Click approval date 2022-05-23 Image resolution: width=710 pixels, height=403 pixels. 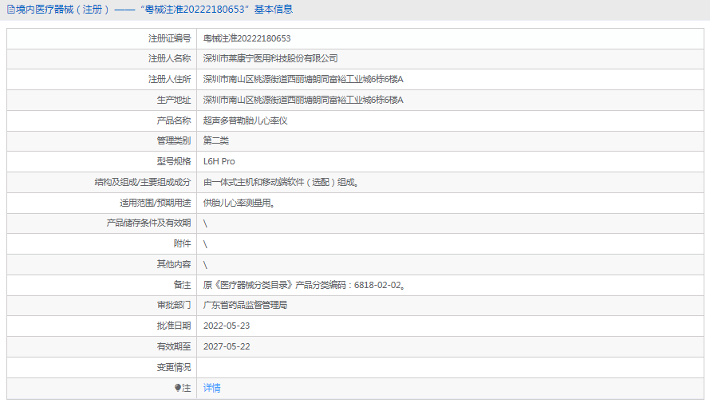tap(227, 326)
